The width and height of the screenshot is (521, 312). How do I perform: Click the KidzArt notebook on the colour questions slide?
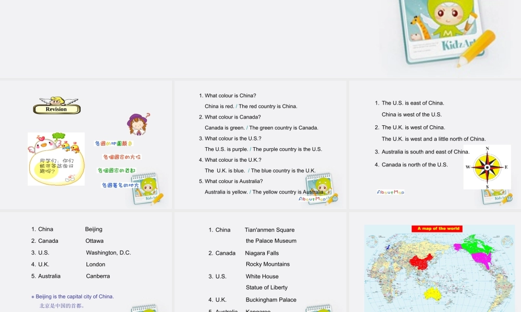(x=321, y=188)
